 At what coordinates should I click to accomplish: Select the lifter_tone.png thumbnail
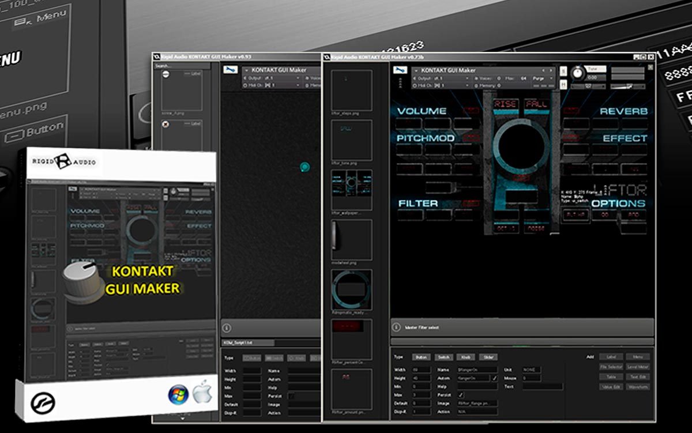352,140
